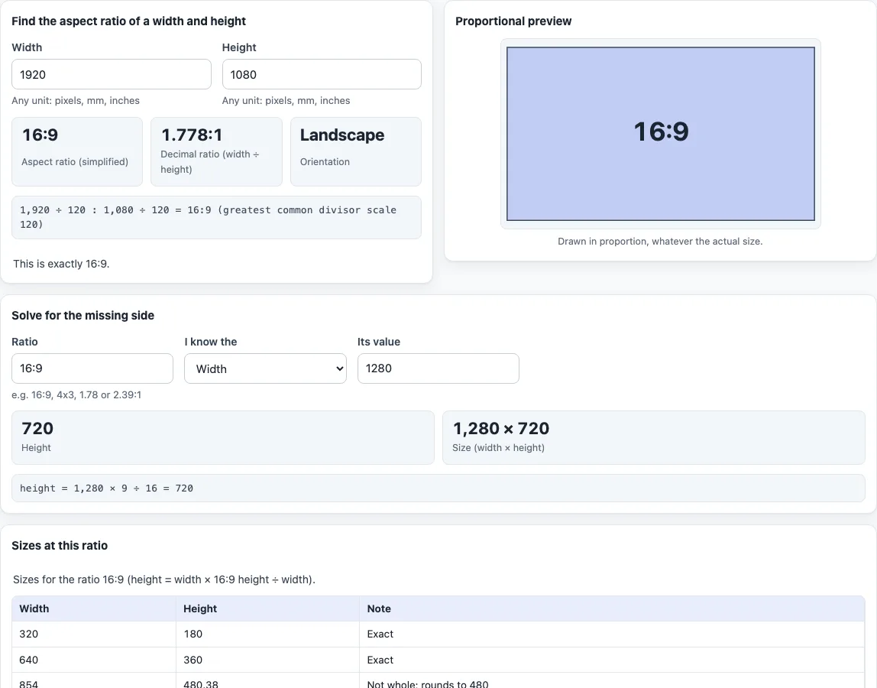Click the 'Any unit' hint under the Height field
877x688 pixels.
pyautogui.click(x=286, y=101)
